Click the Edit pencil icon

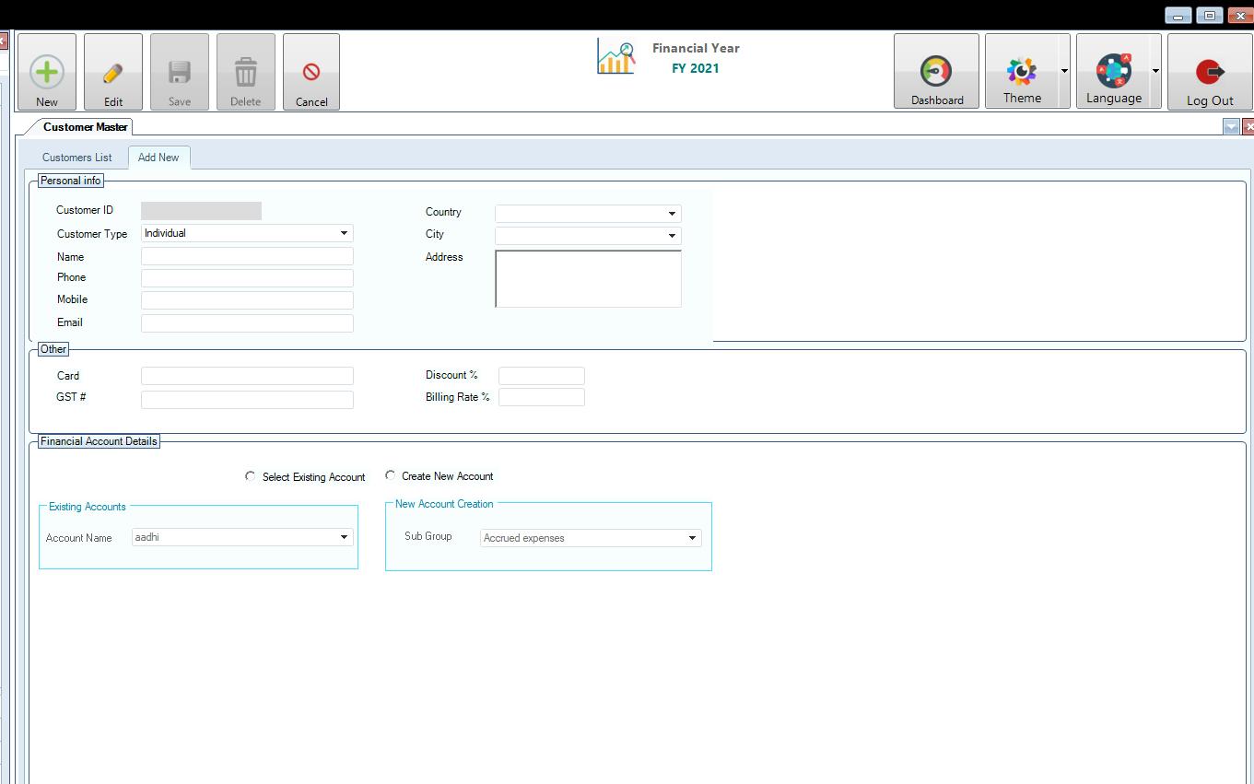point(113,73)
